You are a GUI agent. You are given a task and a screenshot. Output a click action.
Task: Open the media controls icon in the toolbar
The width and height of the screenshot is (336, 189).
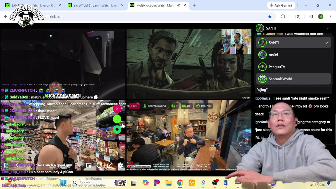pos(311,17)
